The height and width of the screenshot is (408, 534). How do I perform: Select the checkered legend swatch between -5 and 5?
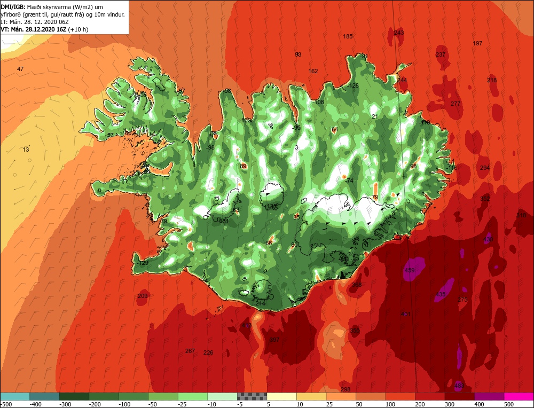[x=252, y=396]
